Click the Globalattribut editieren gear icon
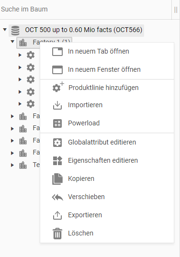This screenshot has height=257, width=180. pos(57,143)
